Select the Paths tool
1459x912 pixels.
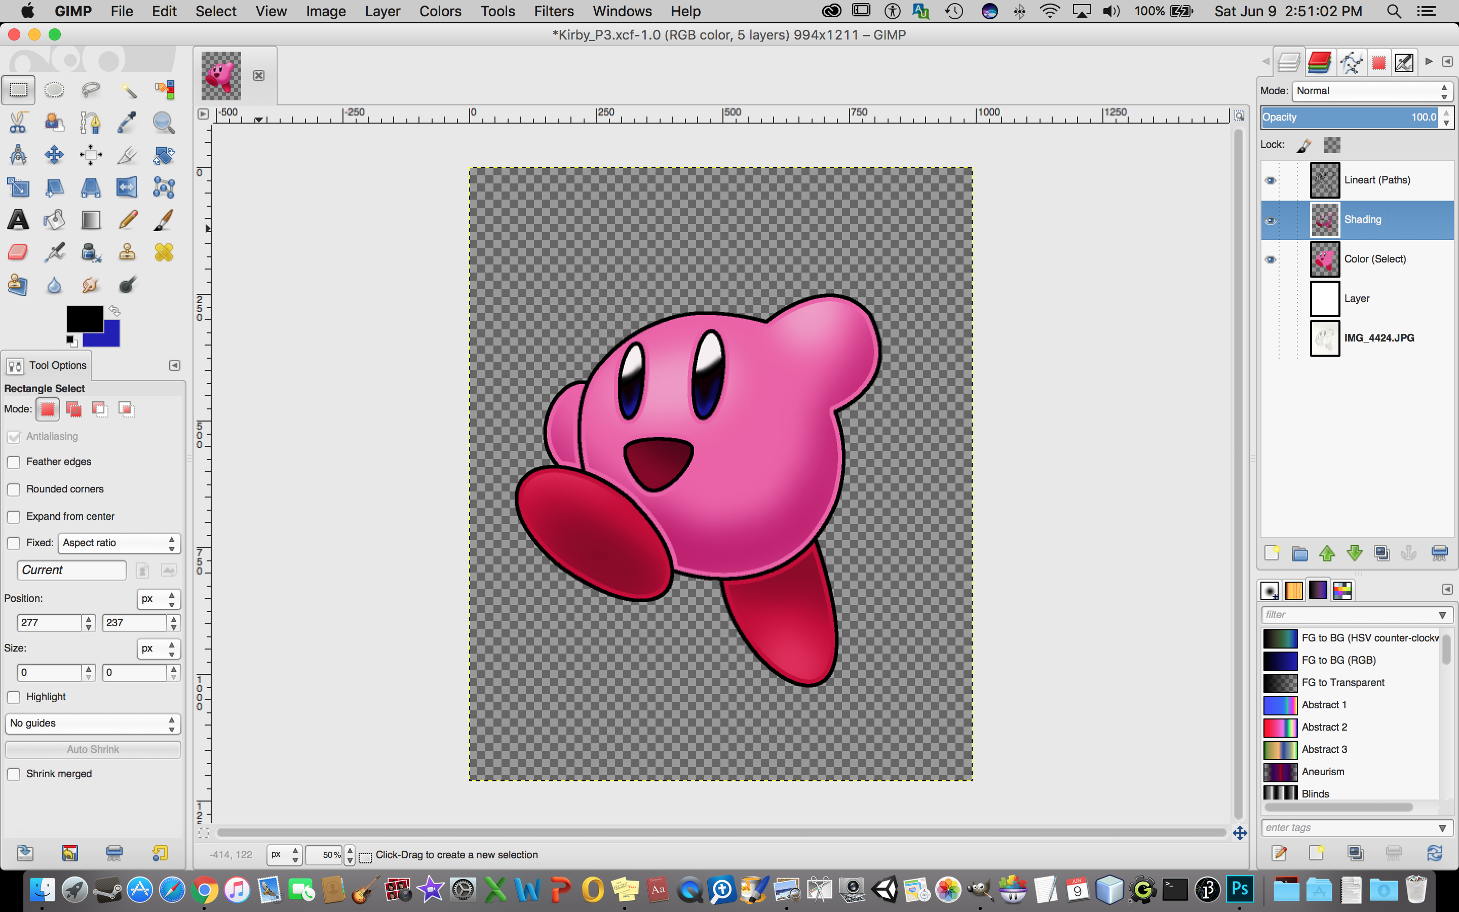(x=91, y=123)
